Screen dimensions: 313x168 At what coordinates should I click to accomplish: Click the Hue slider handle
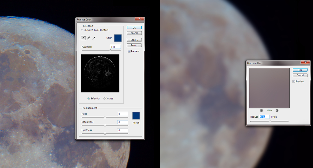tap(105, 117)
